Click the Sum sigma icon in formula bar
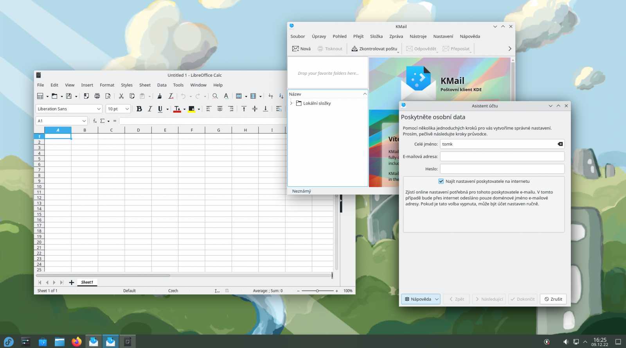Screen dimensions: 626x348 point(103,121)
